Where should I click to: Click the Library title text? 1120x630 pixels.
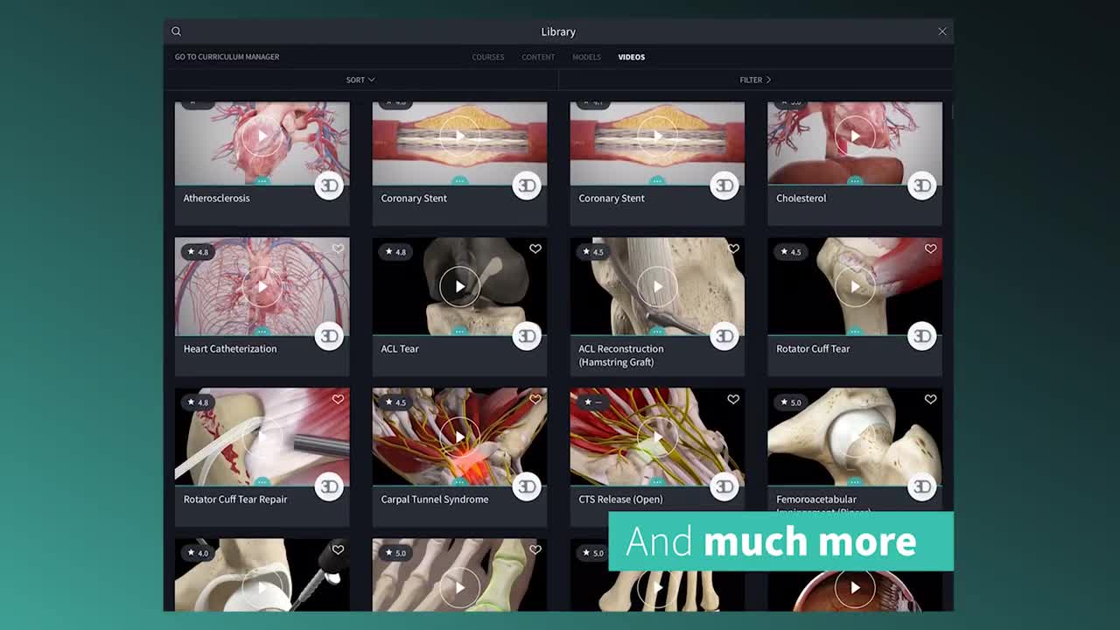pyautogui.click(x=558, y=31)
